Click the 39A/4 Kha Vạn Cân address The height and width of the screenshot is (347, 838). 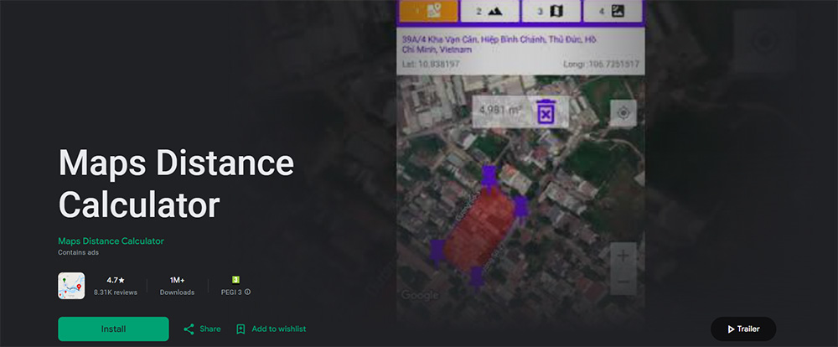(x=499, y=44)
